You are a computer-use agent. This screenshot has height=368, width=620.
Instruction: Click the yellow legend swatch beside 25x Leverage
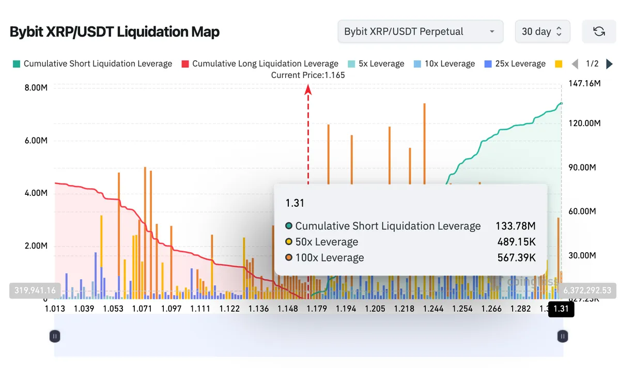pos(559,64)
